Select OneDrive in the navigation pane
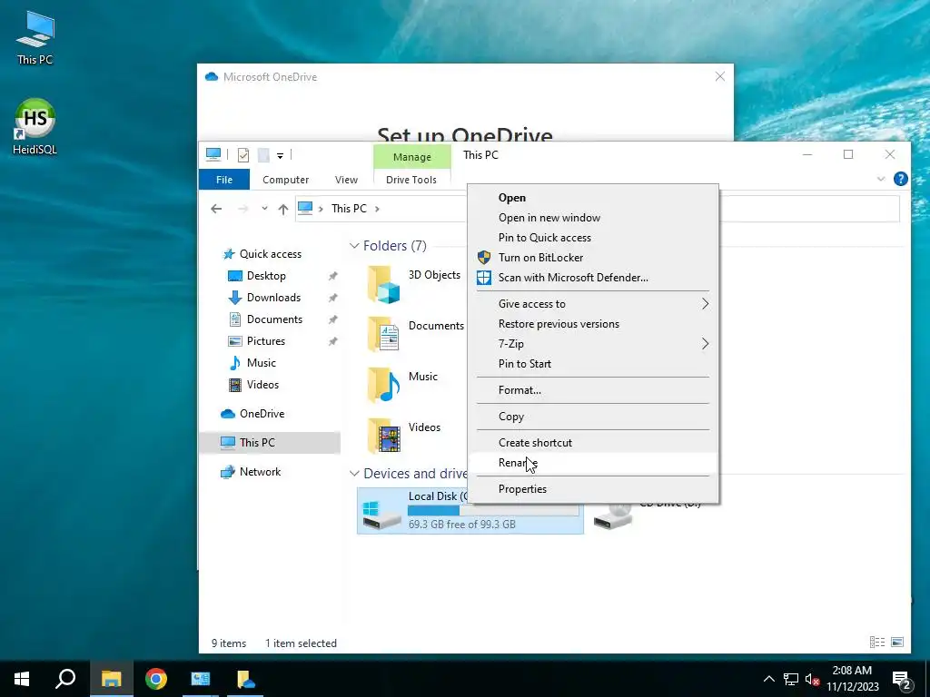 [262, 414]
